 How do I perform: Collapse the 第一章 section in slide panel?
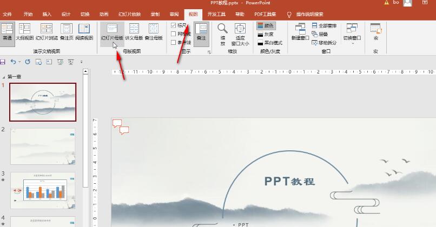pyautogui.click(x=4, y=77)
